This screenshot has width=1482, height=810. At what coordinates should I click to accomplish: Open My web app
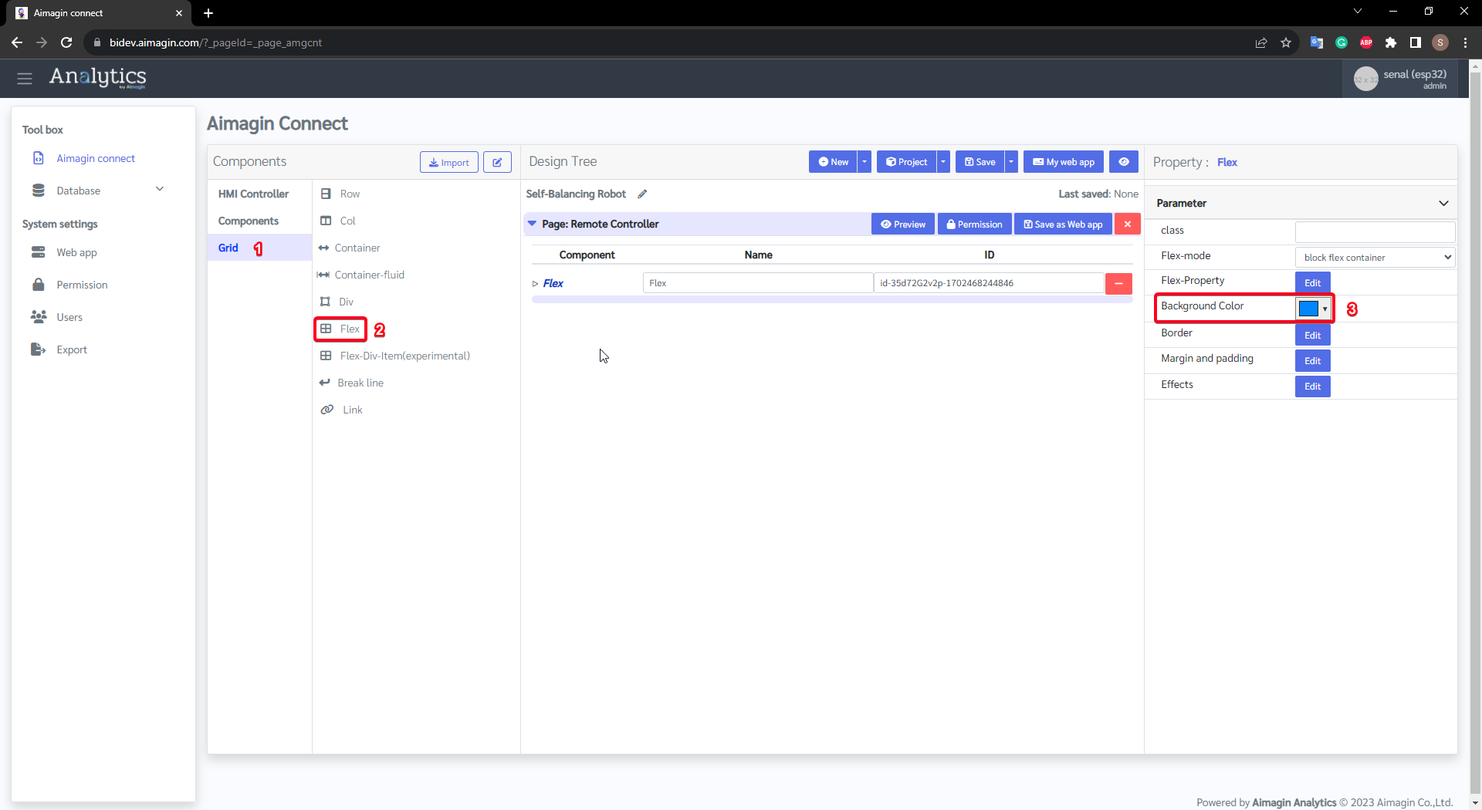coord(1064,162)
